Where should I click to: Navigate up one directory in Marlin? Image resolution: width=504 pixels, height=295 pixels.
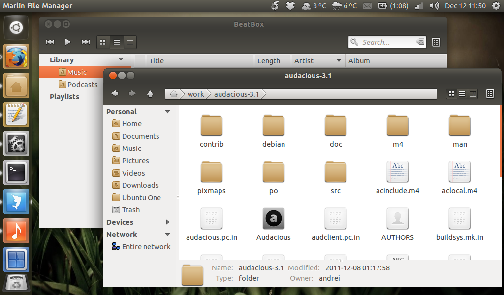pos(150,93)
